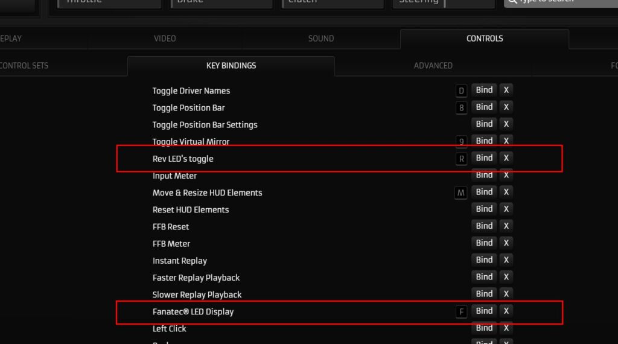
Task: Bind a key for FFB Reset
Action: 484,226
